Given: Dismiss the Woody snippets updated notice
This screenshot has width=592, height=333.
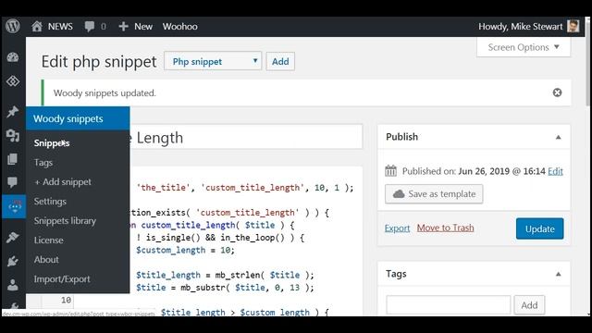Looking at the screenshot, I should pos(557,92).
